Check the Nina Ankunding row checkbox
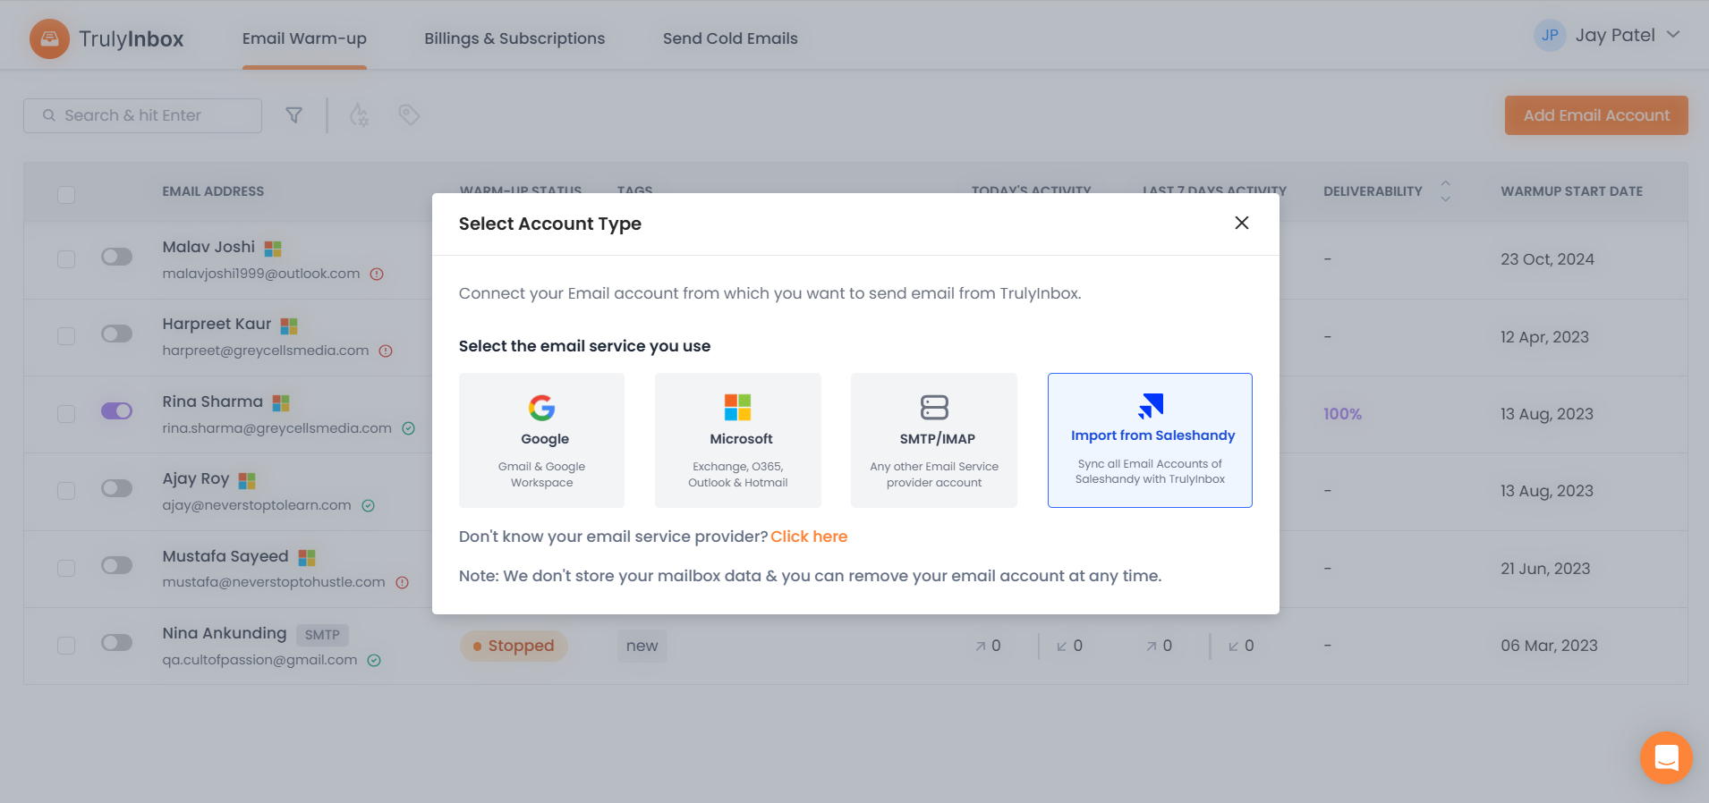Viewport: 1709px width, 803px height. (66, 646)
